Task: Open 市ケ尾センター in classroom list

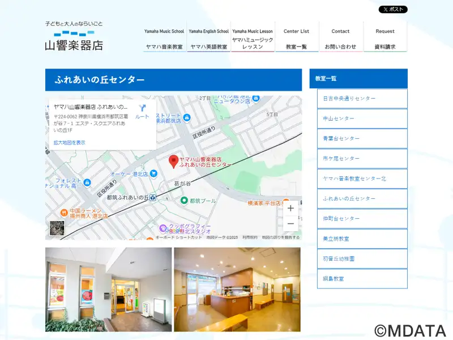Action: (x=362, y=159)
